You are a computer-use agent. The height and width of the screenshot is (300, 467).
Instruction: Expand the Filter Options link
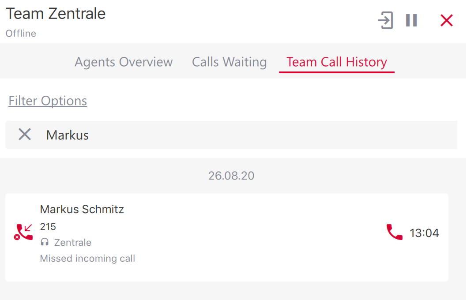(48, 101)
